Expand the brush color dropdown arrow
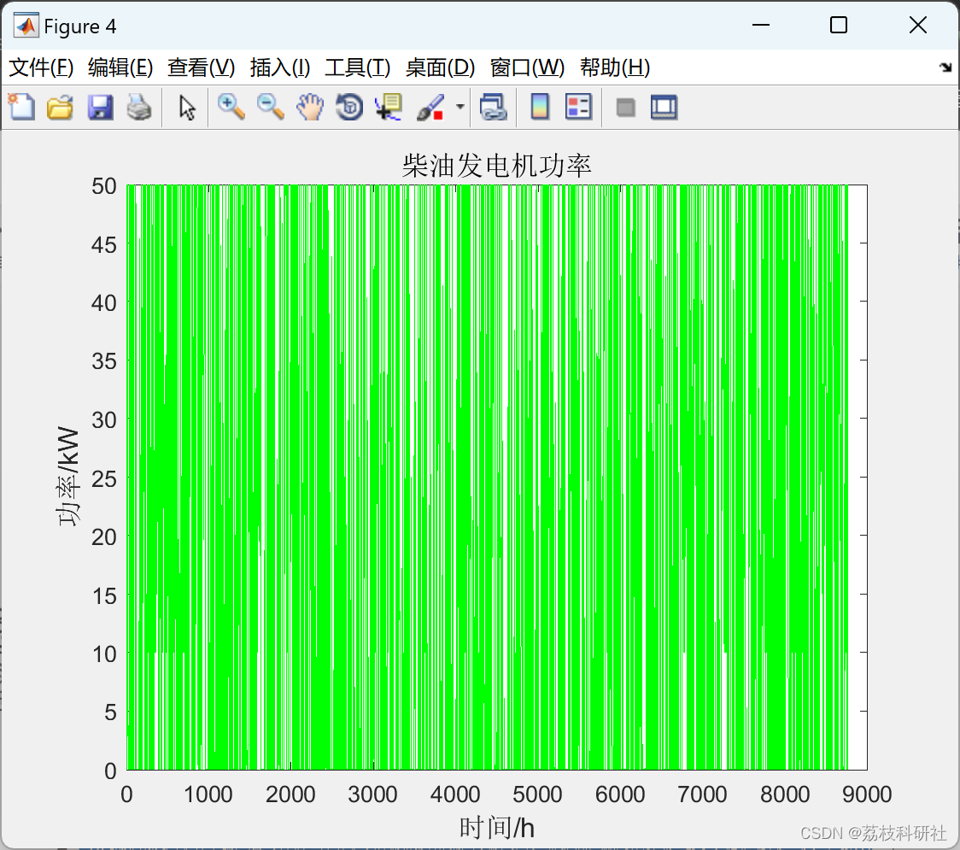This screenshot has height=850, width=960. pos(460,107)
